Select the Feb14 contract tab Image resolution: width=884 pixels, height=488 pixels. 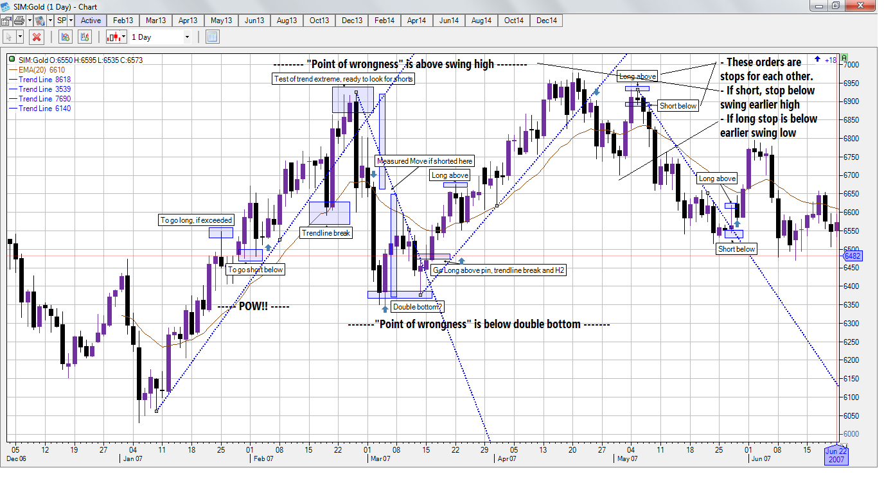pyautogui.click(x=384, y=21)
